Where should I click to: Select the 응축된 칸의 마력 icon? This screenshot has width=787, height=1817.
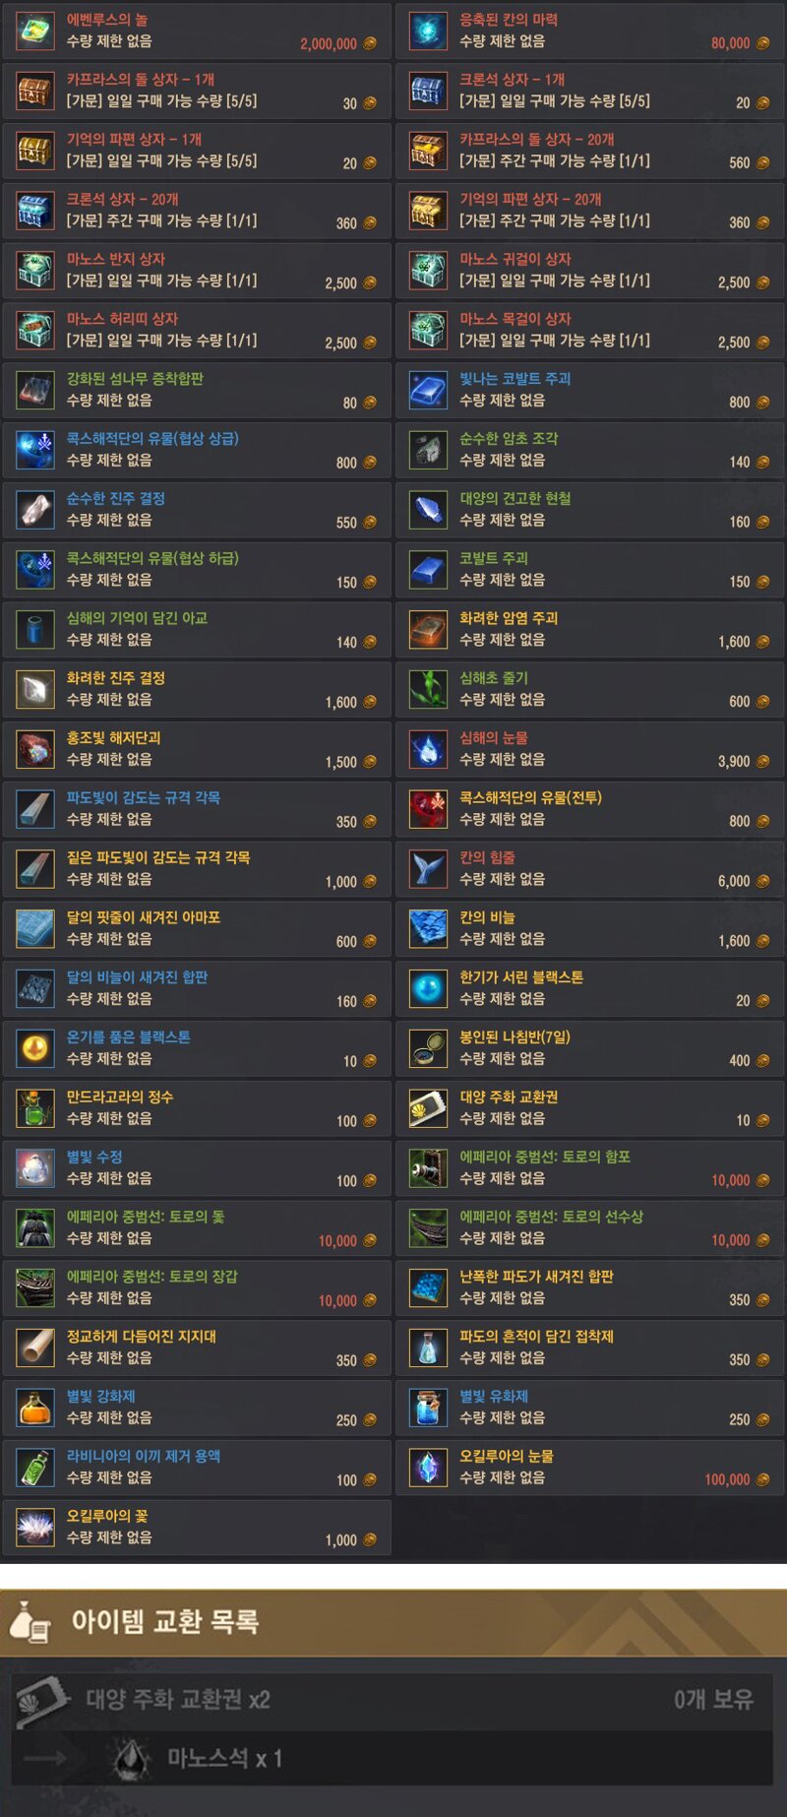(x=428, y=31)
